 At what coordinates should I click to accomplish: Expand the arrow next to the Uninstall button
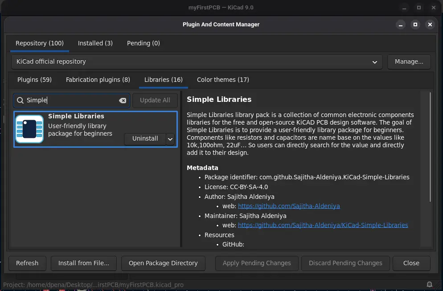(x=170, y=138)
